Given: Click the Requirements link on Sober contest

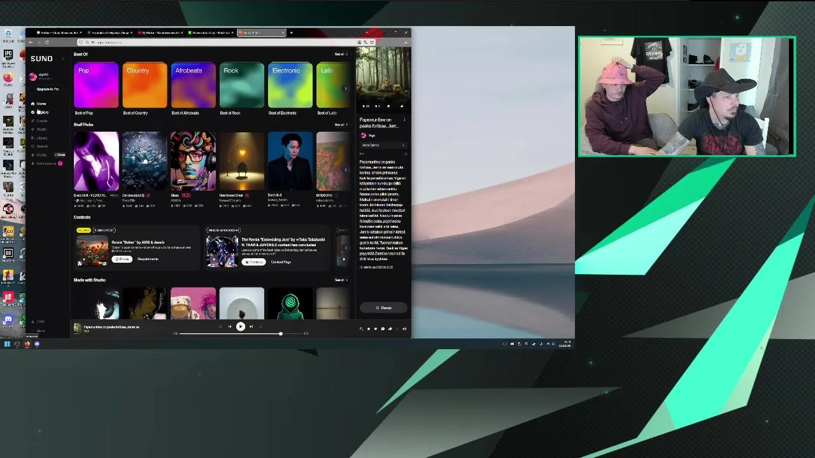Looking at the screenshot, I should (148, 259).
